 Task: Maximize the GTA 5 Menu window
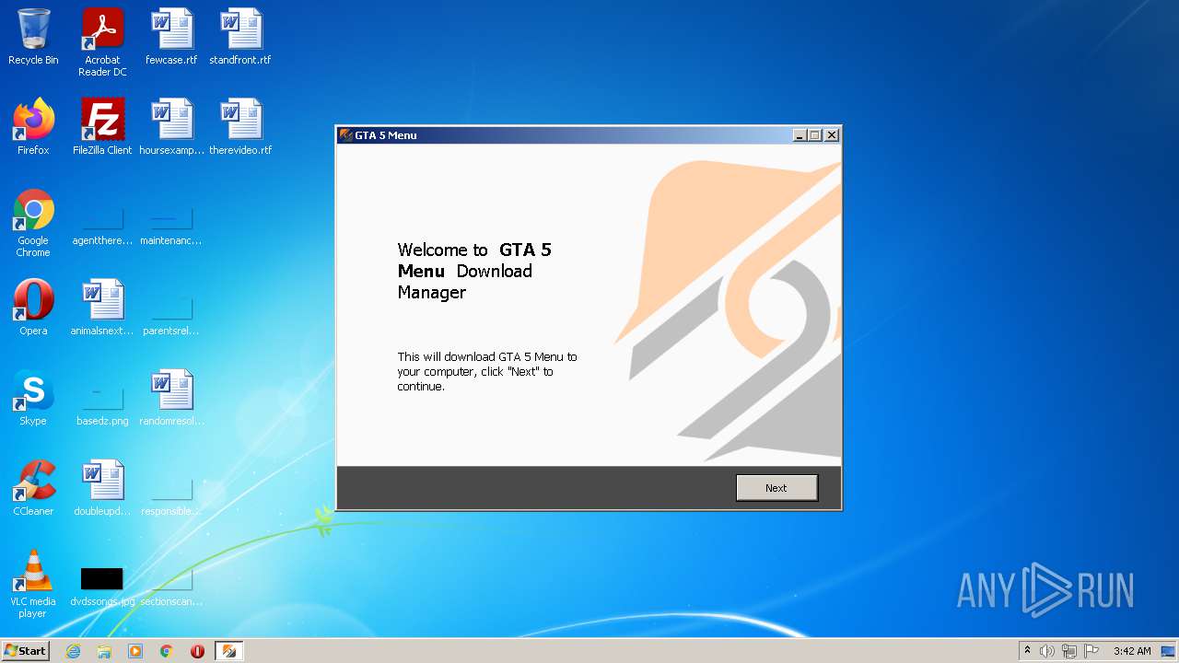(815, 135)
